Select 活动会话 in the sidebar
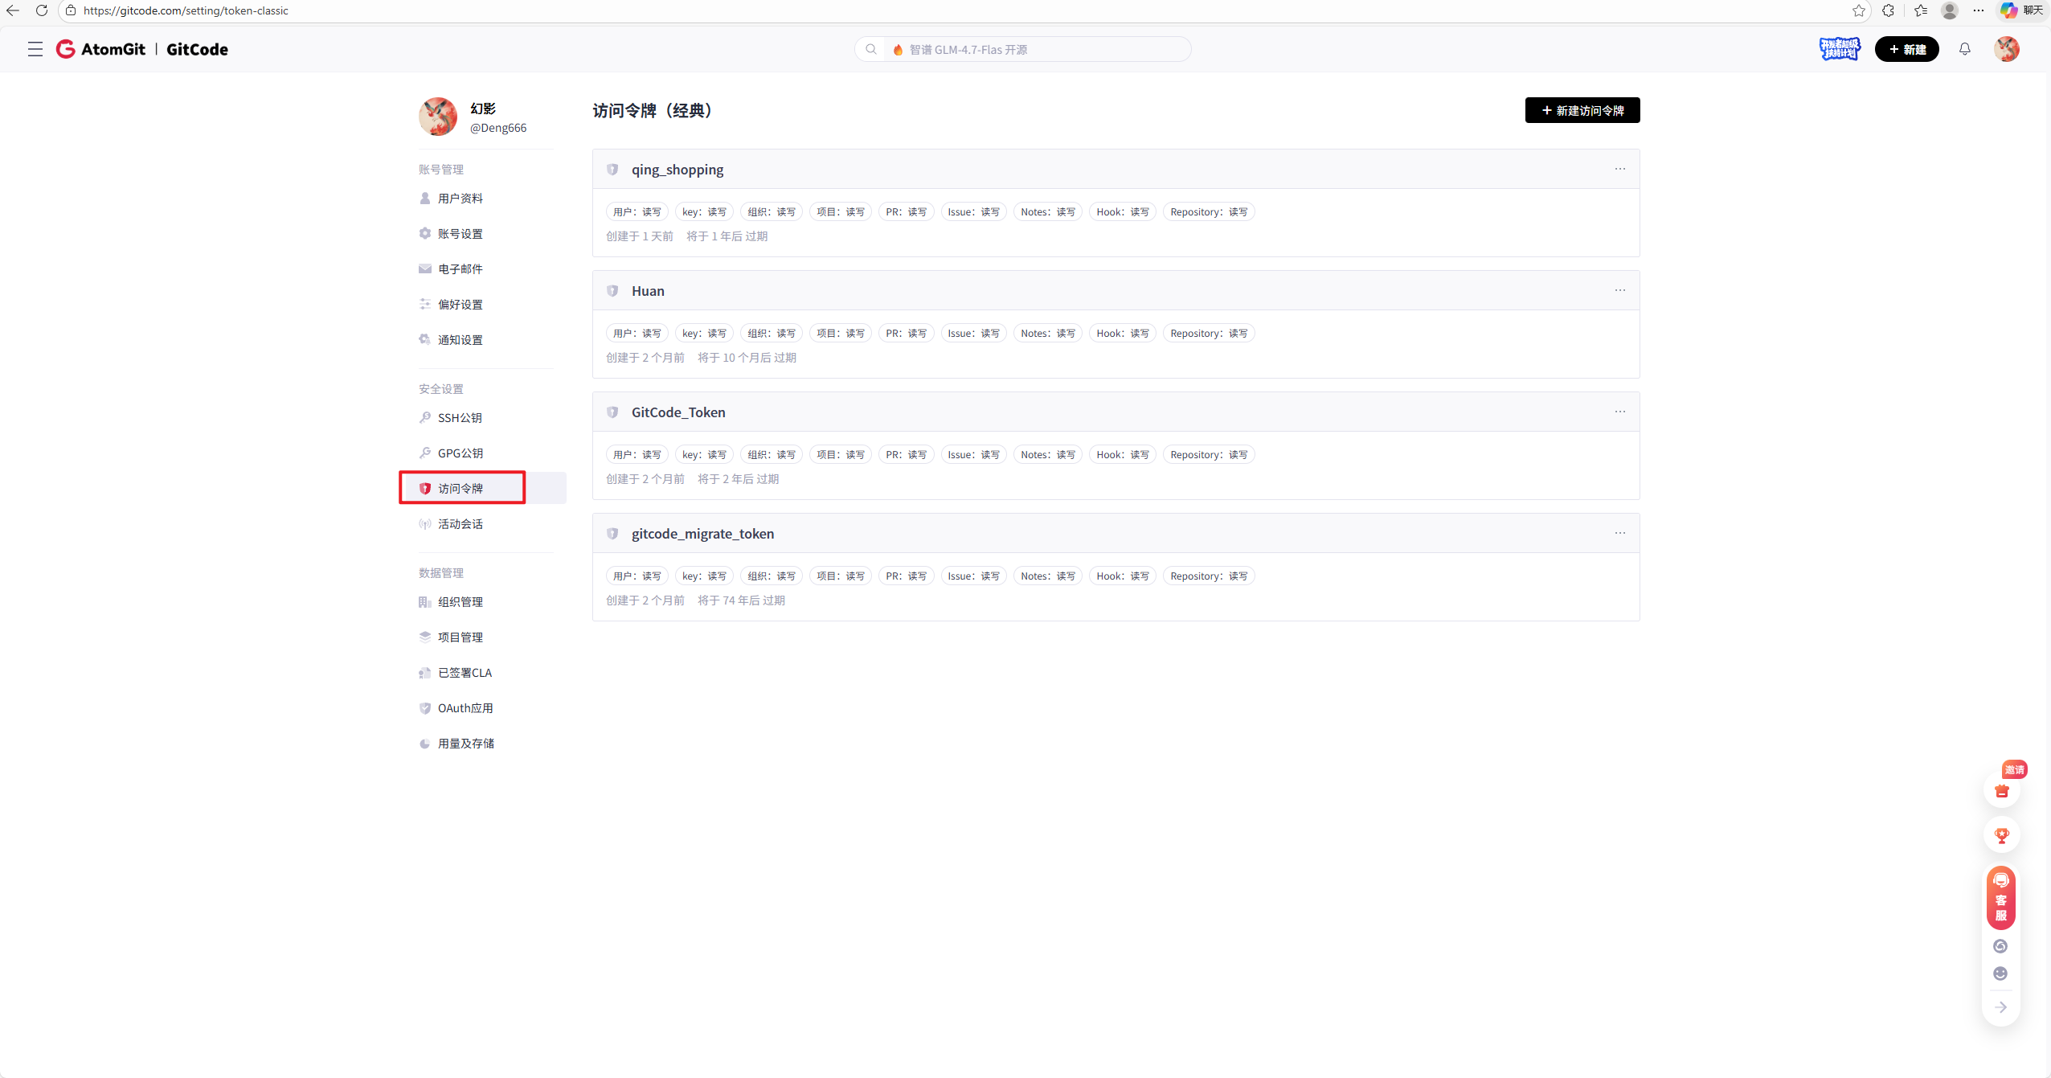Screen dimensions: 2051x1078 coord(461,523)
